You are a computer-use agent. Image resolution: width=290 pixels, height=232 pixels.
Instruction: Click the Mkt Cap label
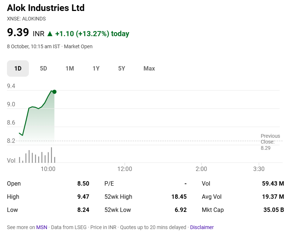point(213,210)
